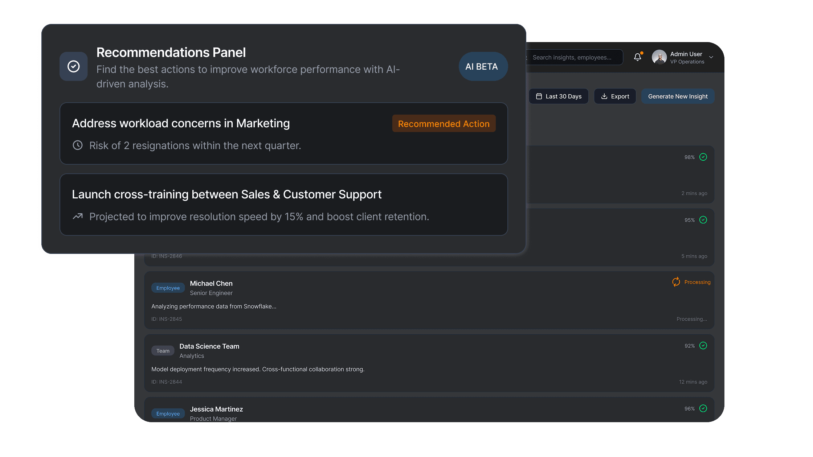The width and height of the screenshot is (813, 457).
Task: Click the download icon inside Export button
Action: [604, 96]
